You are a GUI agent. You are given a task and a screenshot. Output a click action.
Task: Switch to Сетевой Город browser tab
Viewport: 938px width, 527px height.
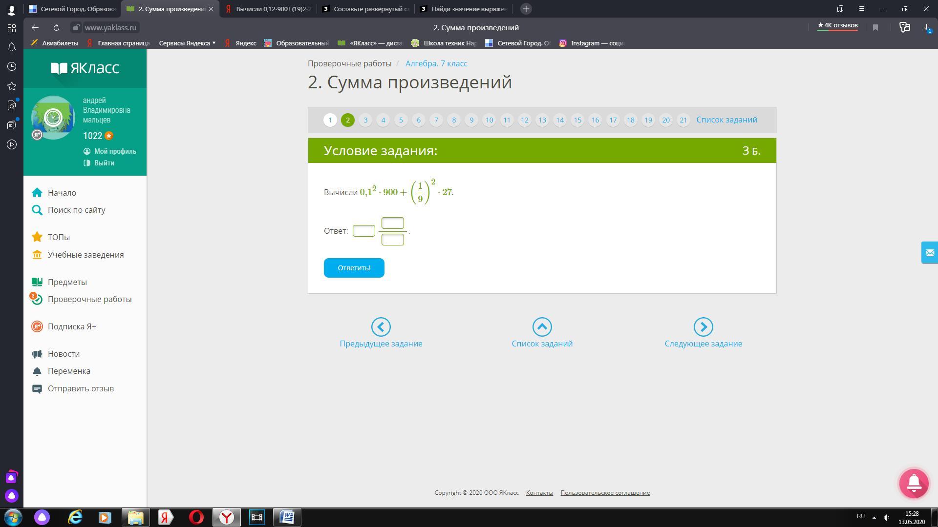[73, 9]
